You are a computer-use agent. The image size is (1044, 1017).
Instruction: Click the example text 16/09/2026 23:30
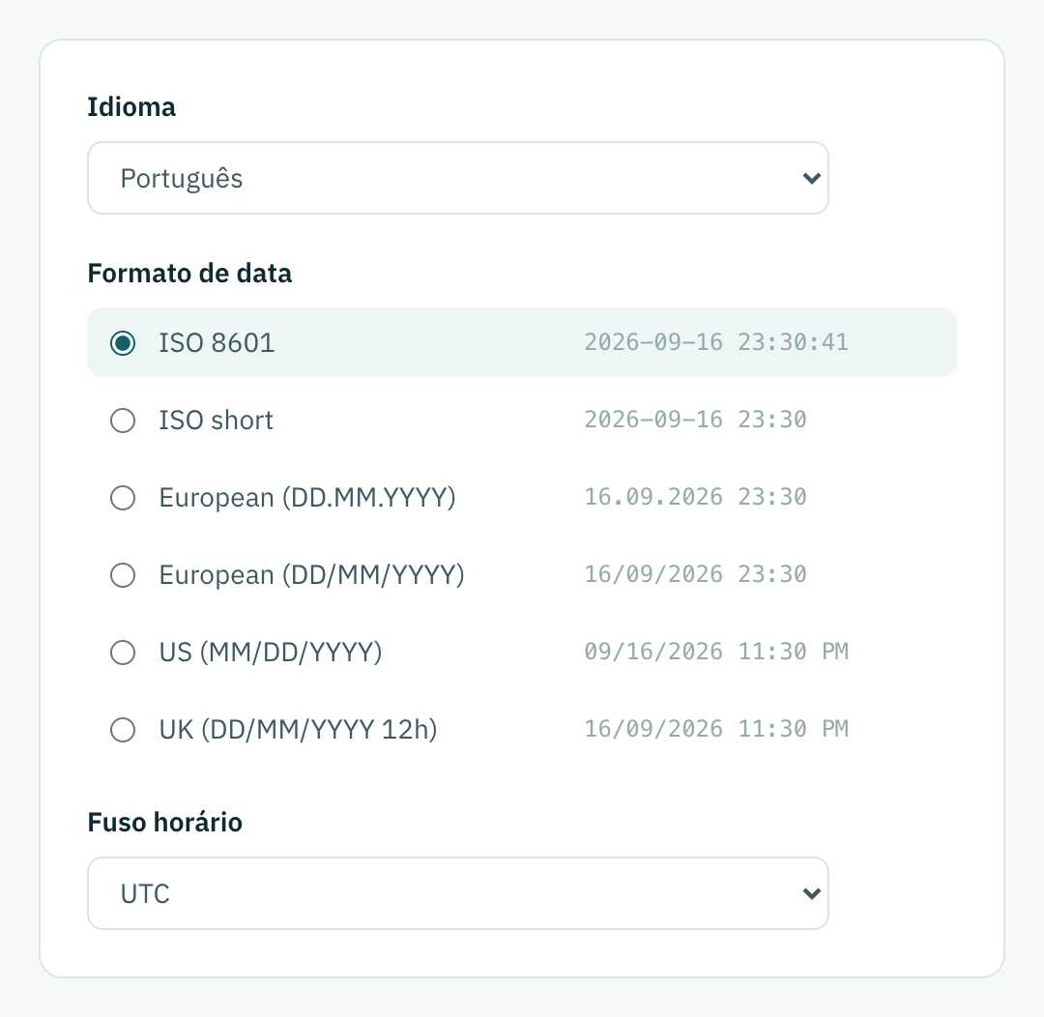695,574
